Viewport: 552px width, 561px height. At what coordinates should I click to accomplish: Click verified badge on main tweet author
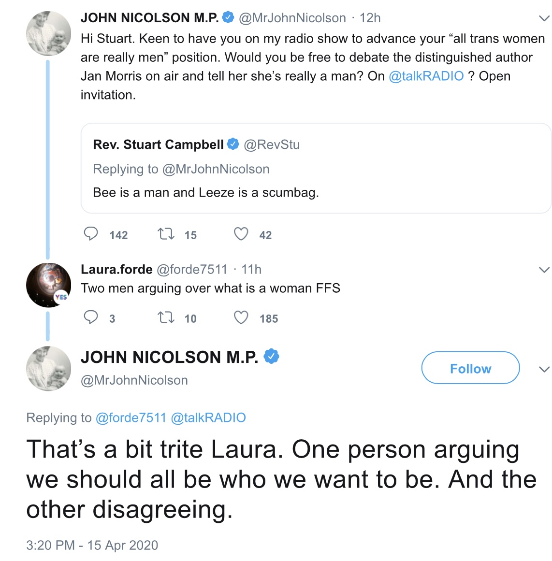point(271,357)
